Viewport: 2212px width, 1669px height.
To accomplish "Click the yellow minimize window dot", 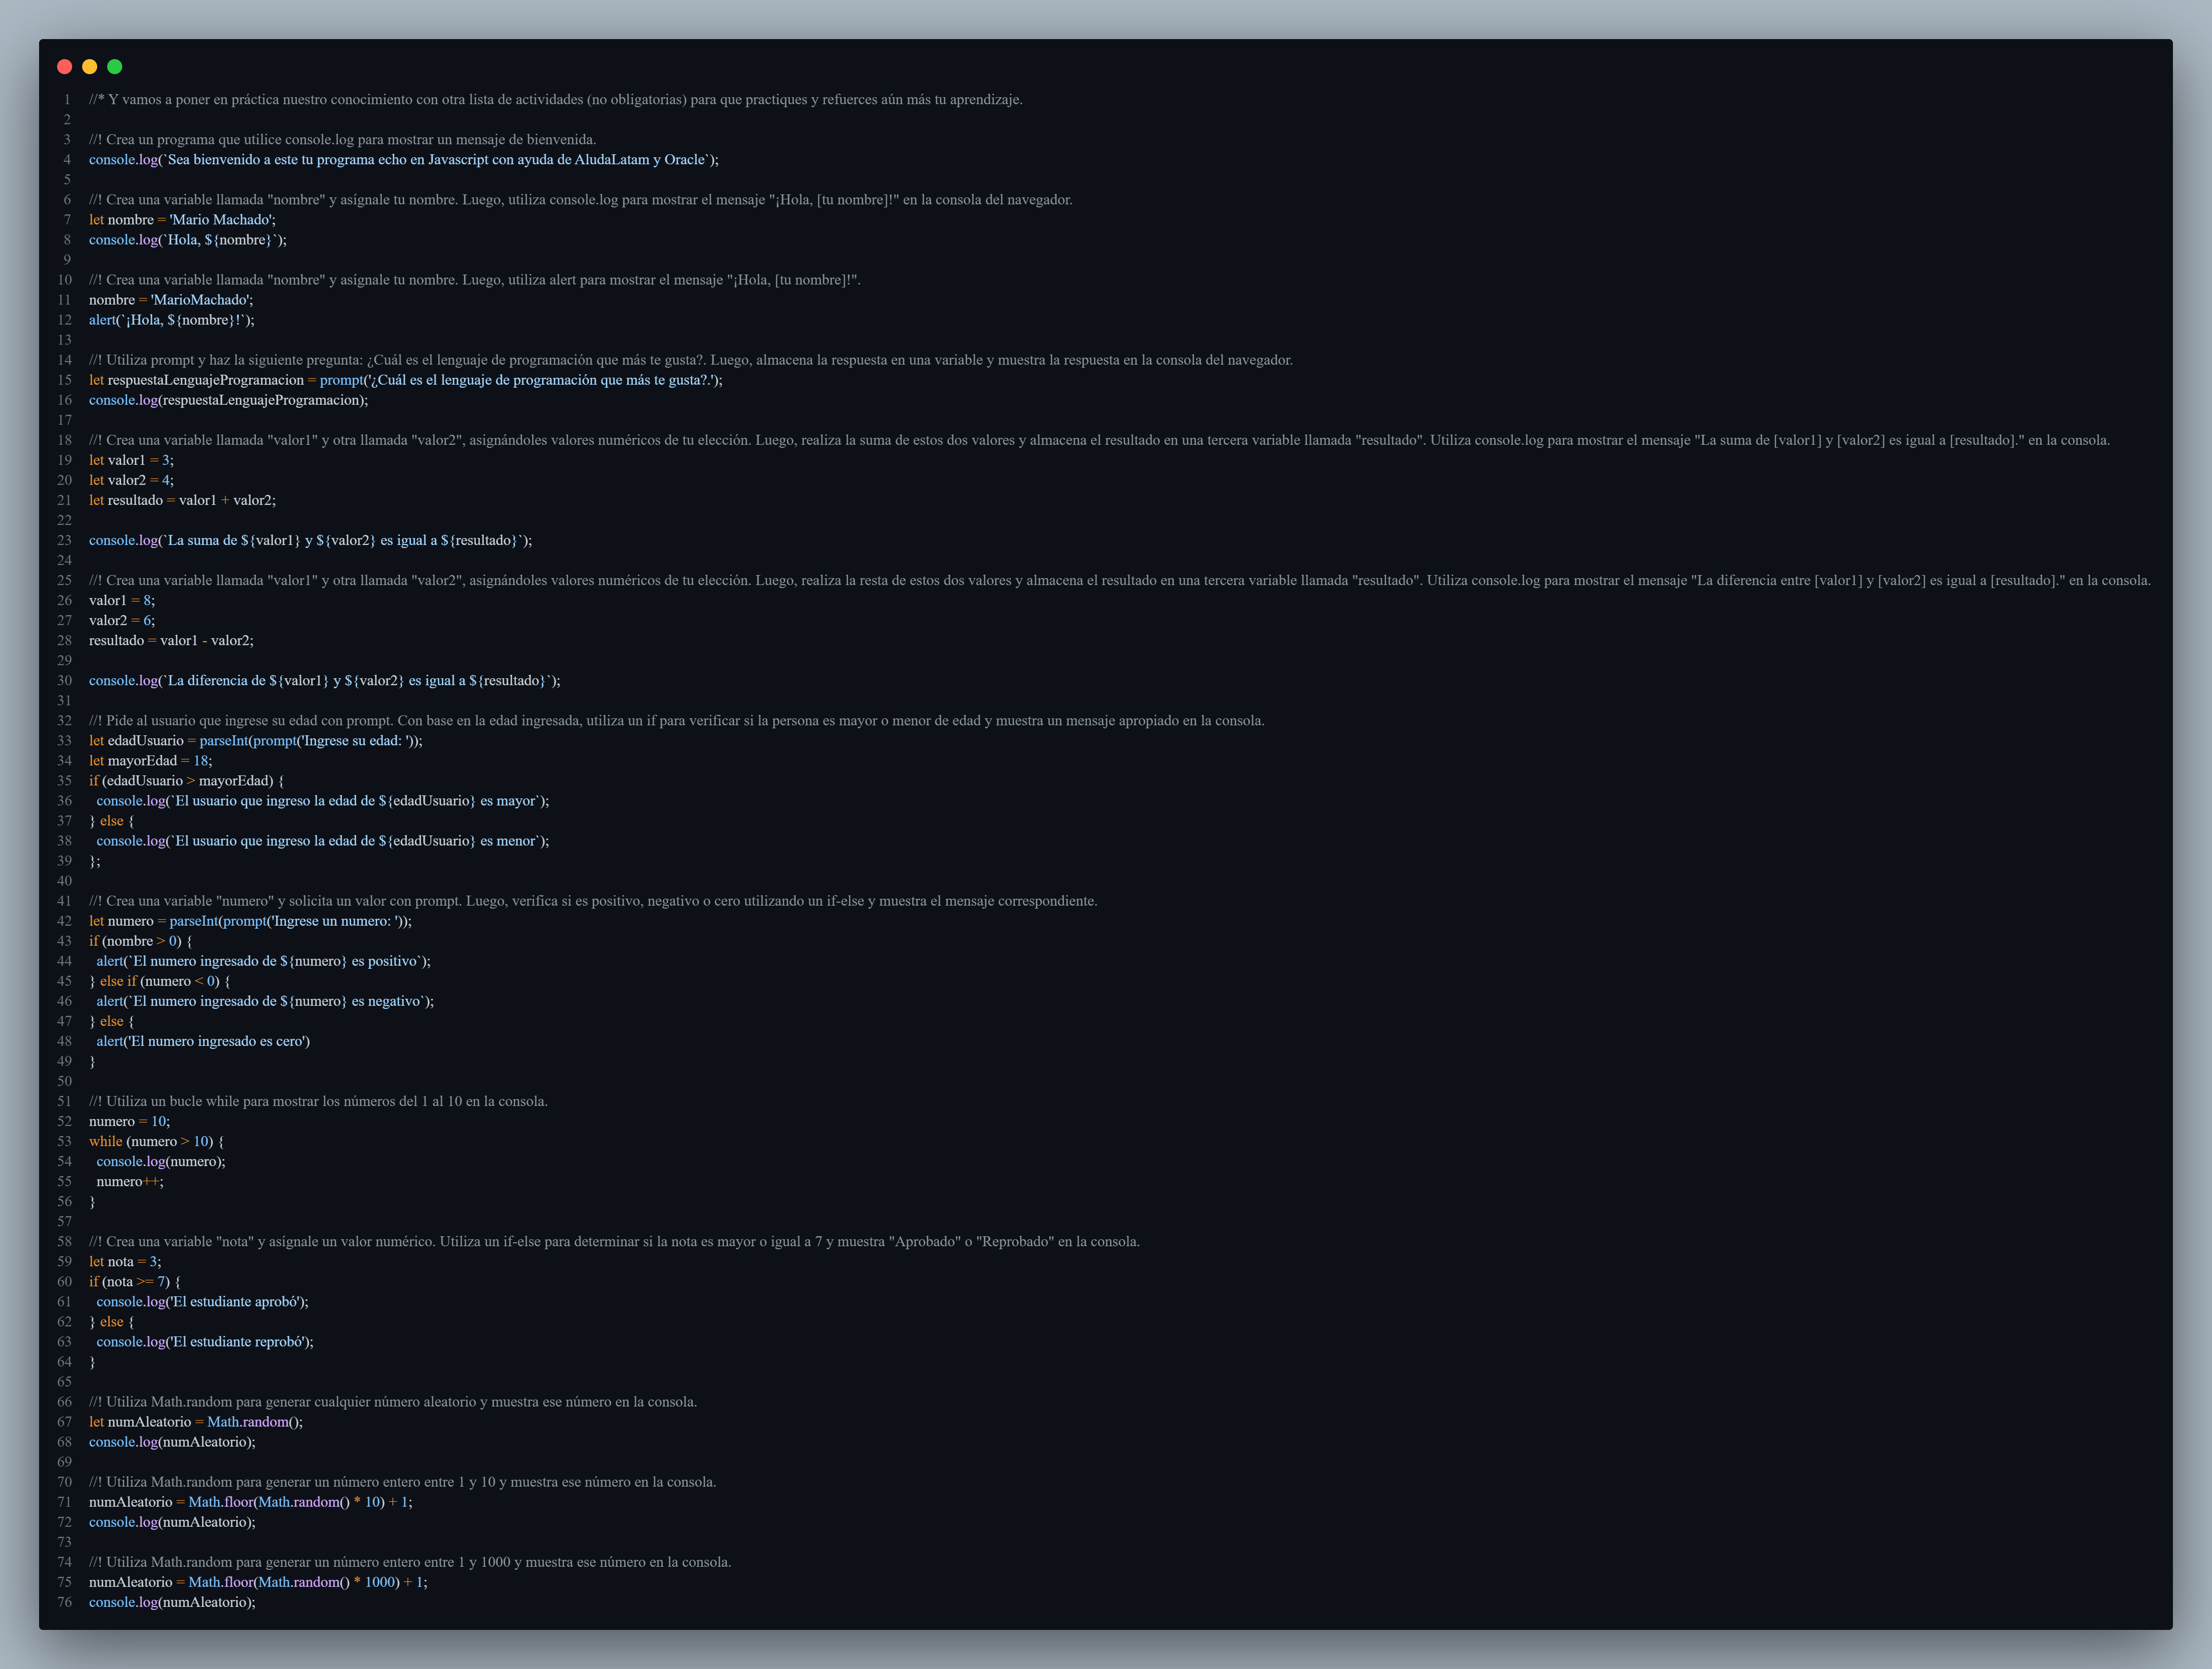I will (x=90, y=67).
